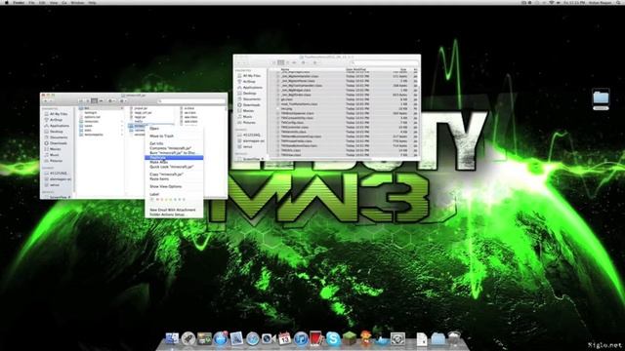The image size is (625, 351).
Task: Open Applications in left window sidebar
Action: click(x=59, y=126)
